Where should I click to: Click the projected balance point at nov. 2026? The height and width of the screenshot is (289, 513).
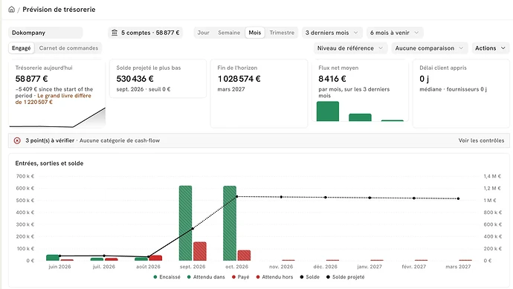[281, 197]
